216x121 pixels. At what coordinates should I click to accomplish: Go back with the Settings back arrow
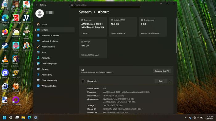[36, 5]
